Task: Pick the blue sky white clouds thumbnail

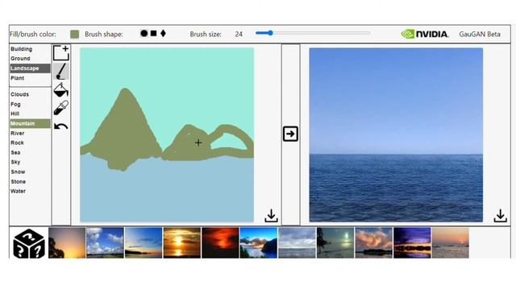Action: coord(106,243)
